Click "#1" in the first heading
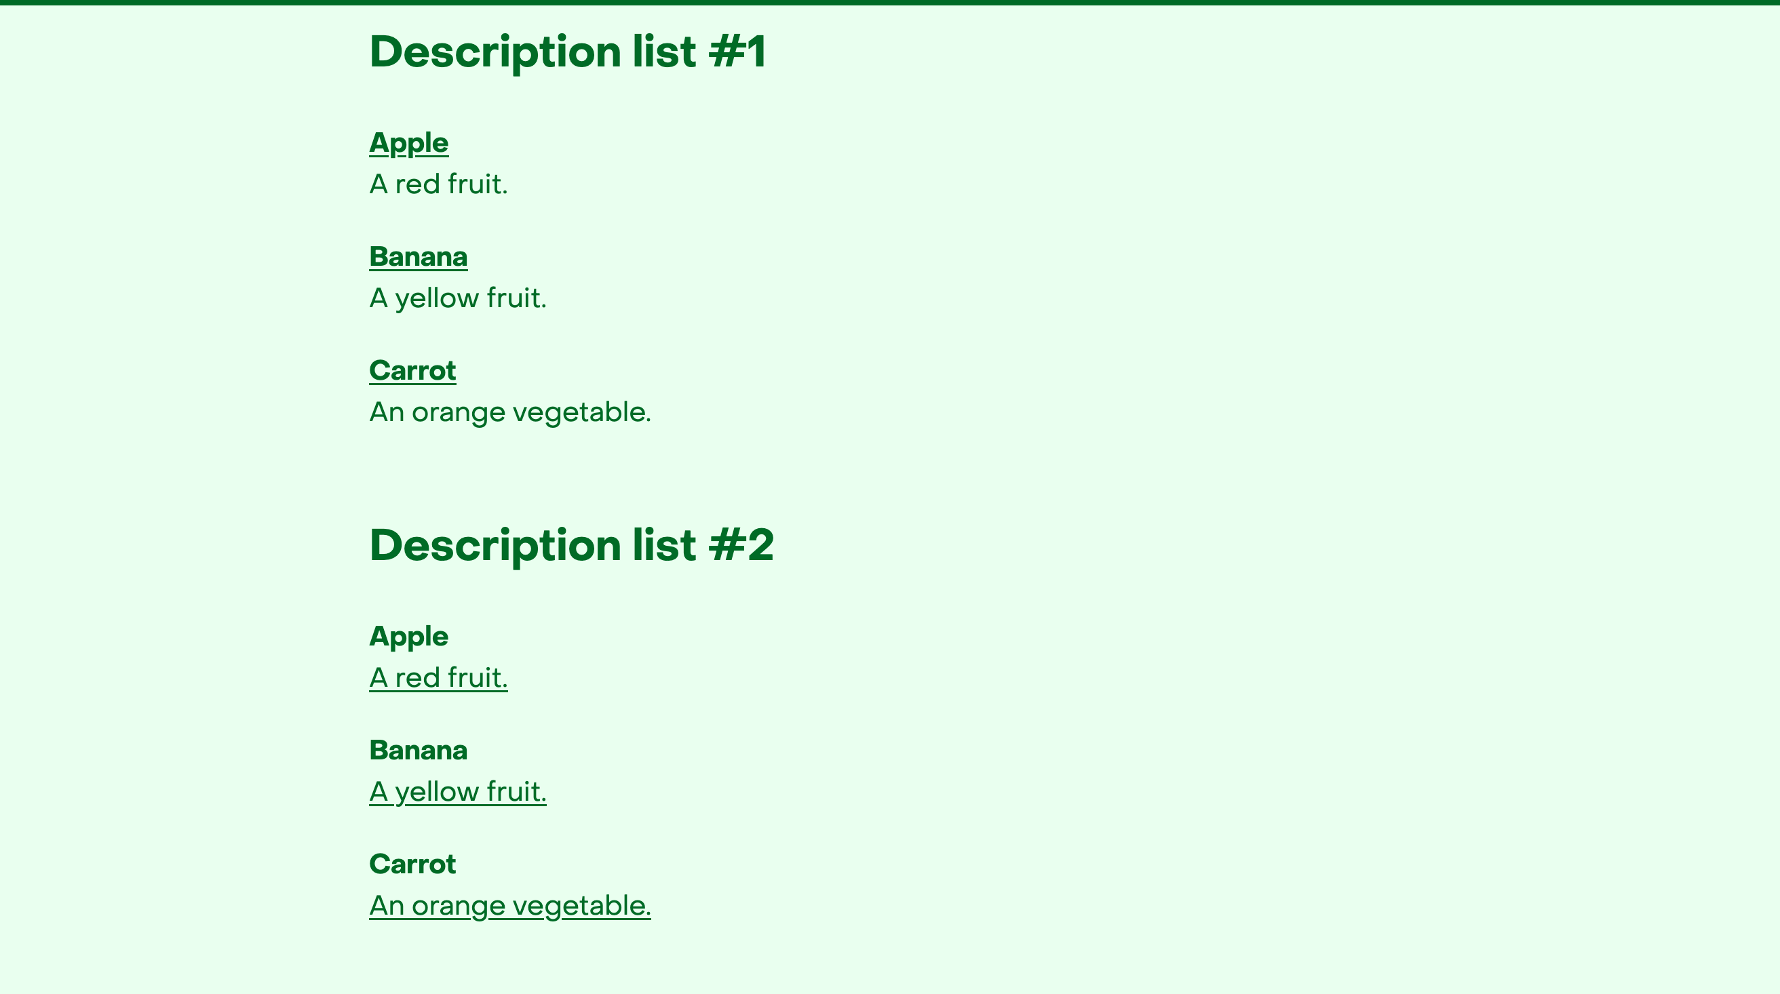The width and height of the screenshot is (1780, 994). 737,51
